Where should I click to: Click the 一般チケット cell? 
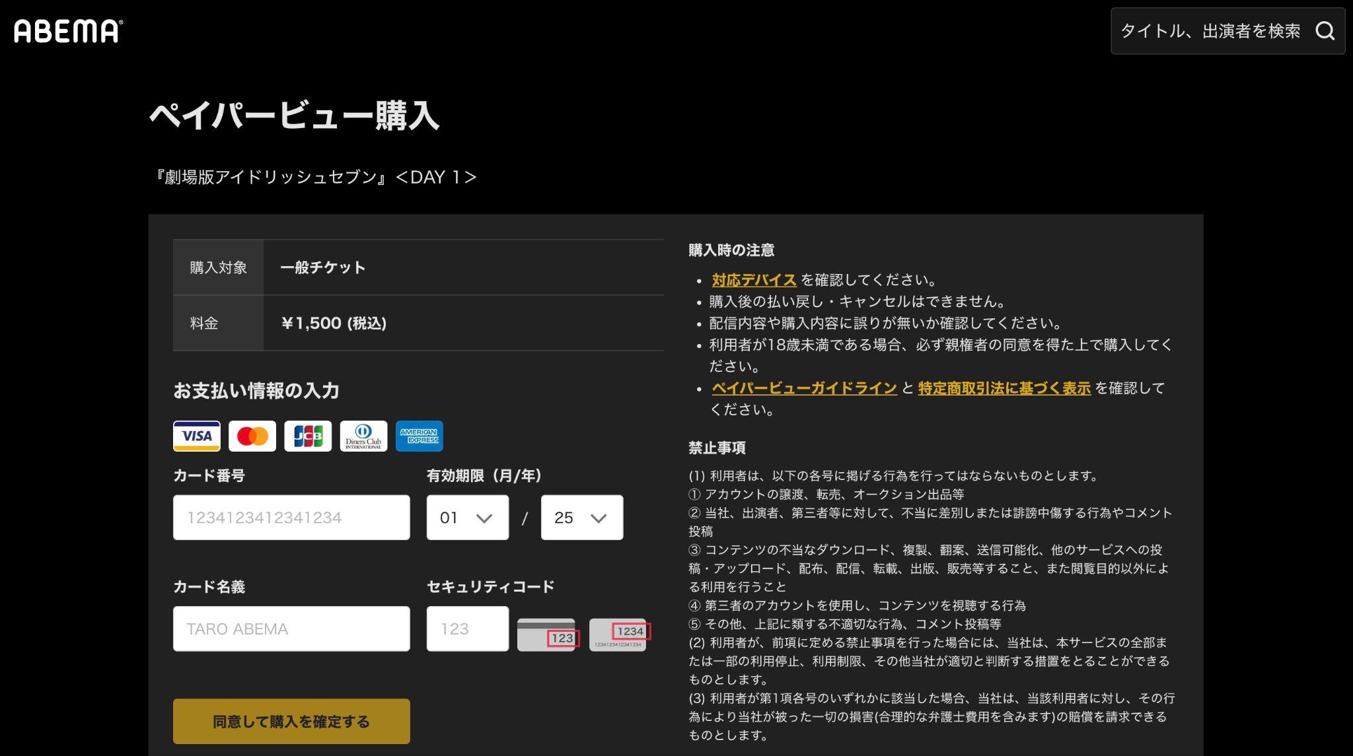[x=323, y=267]
